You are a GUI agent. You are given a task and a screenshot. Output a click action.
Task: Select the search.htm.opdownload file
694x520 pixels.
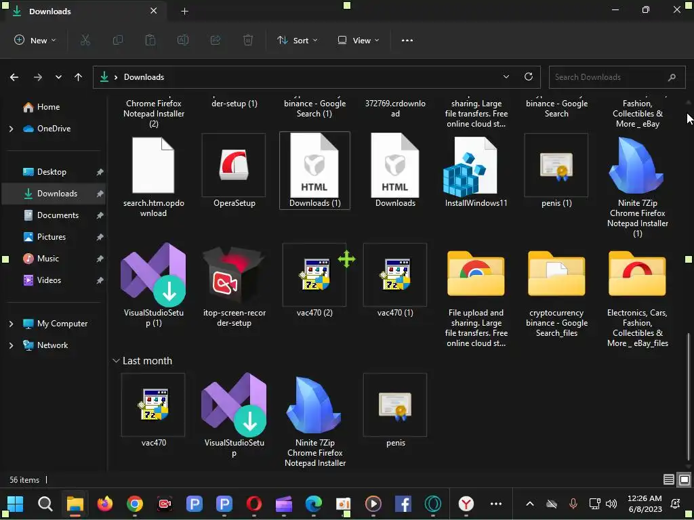[154, 176]
